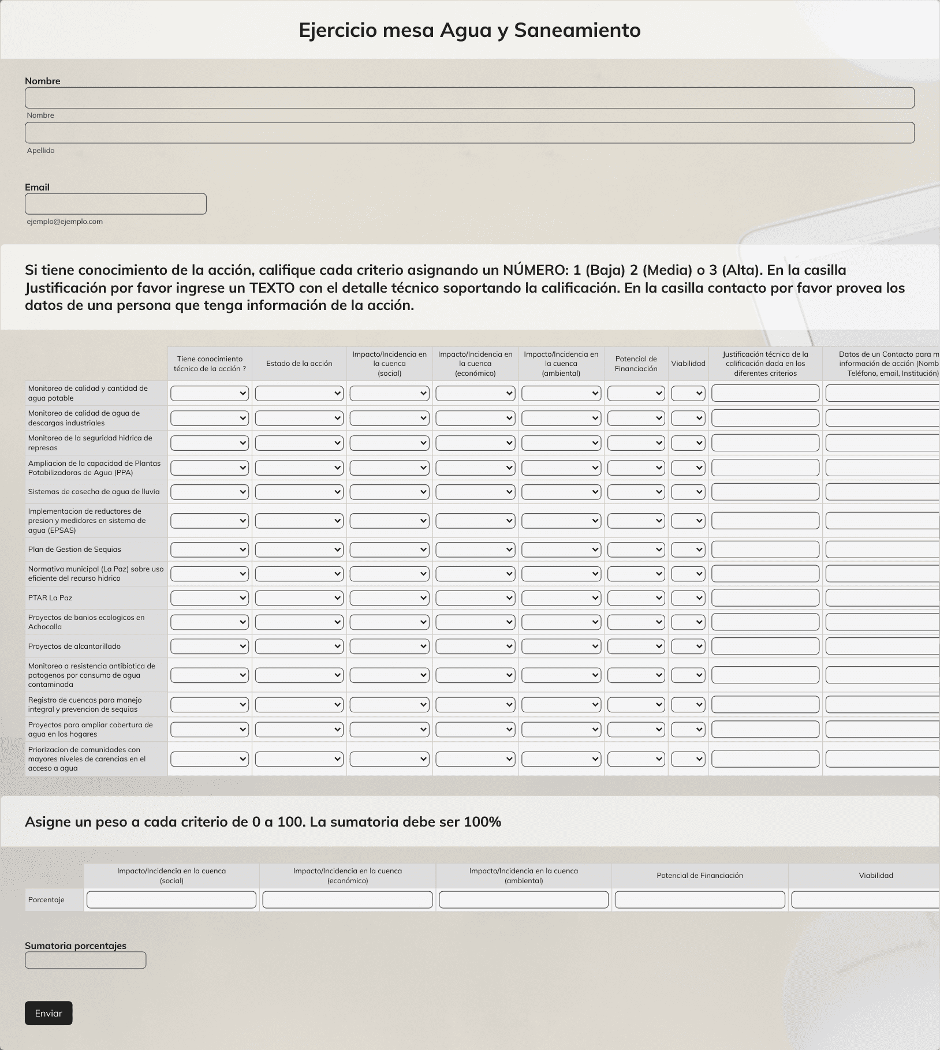Click Porcentaje field for social impact weight

point(171,900)
